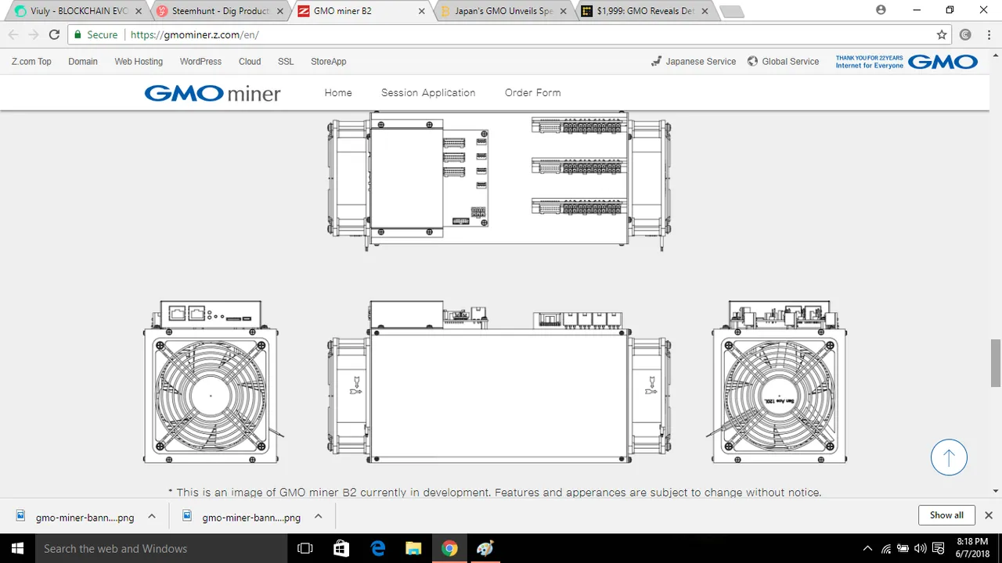The image size is (1002, 563).
Task: Open the Chrome three-dot menu
Action: pyautogui.click(x=988, y=35)
